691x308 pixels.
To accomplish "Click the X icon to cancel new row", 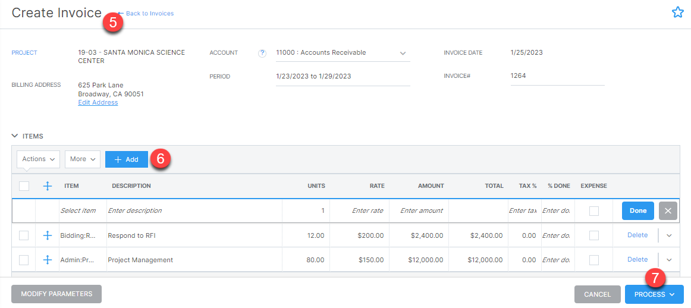I will click(668, 211).
